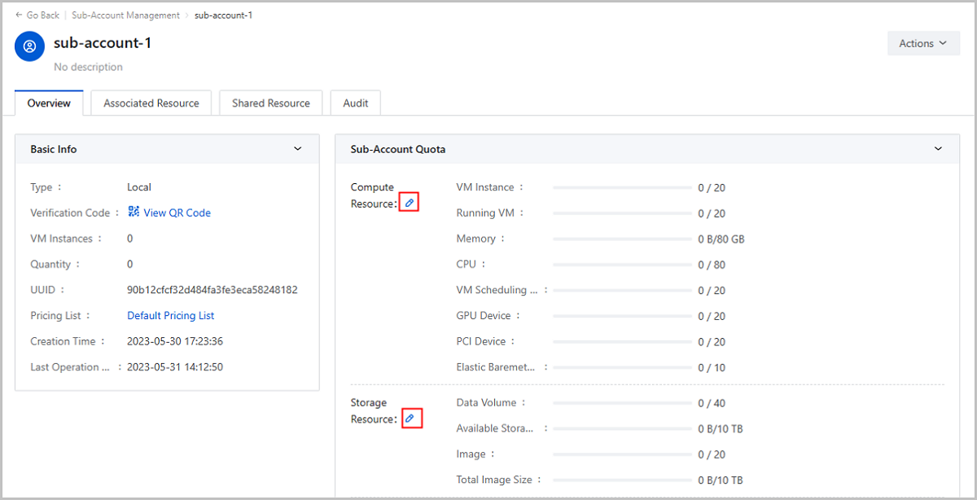Select the UUID value text
The height and width of the screenshot is (500, 977).
point(212,290)
